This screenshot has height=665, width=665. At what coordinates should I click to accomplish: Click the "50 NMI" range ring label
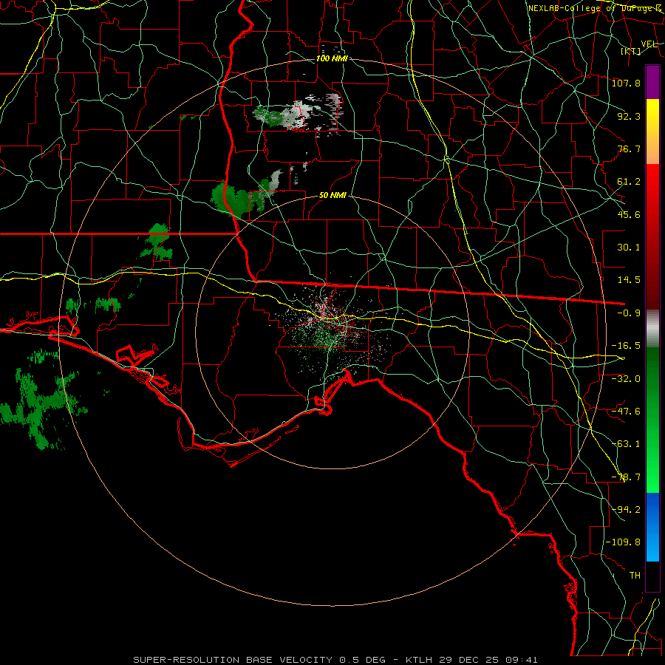332,196
